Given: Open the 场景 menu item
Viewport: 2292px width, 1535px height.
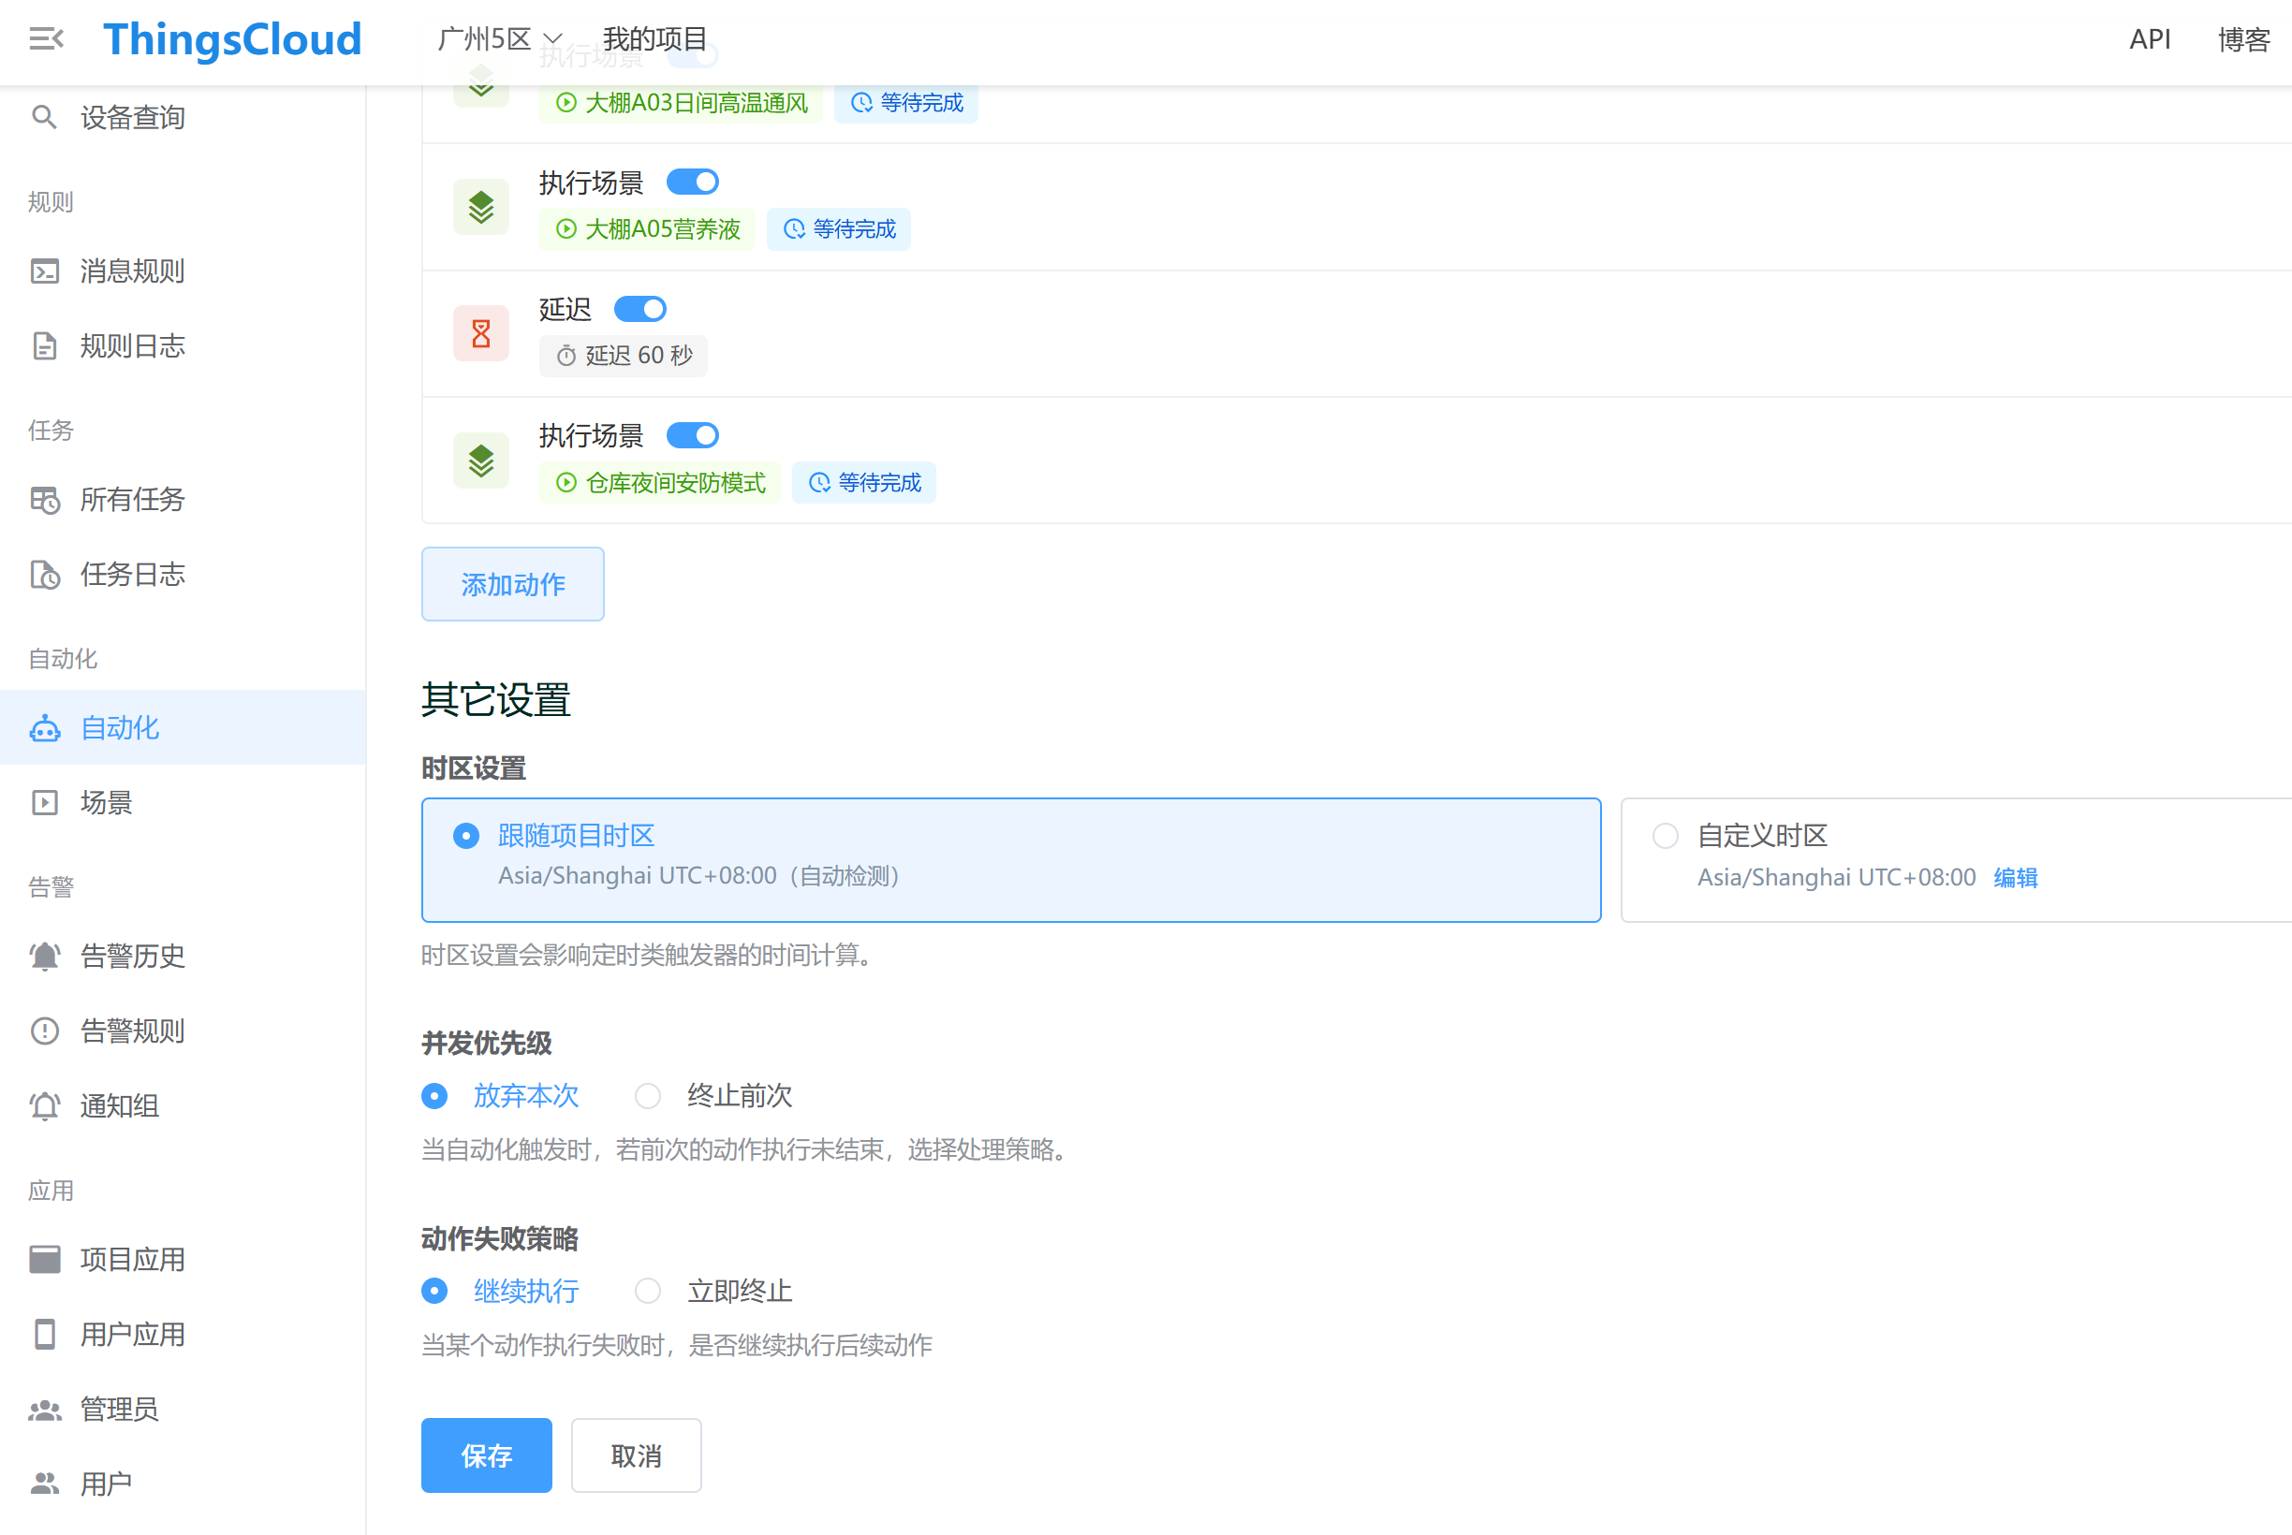Looking at the screenshot, I should point(106,803).
